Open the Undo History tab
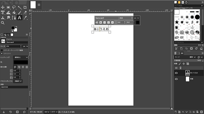 [8, 35]
